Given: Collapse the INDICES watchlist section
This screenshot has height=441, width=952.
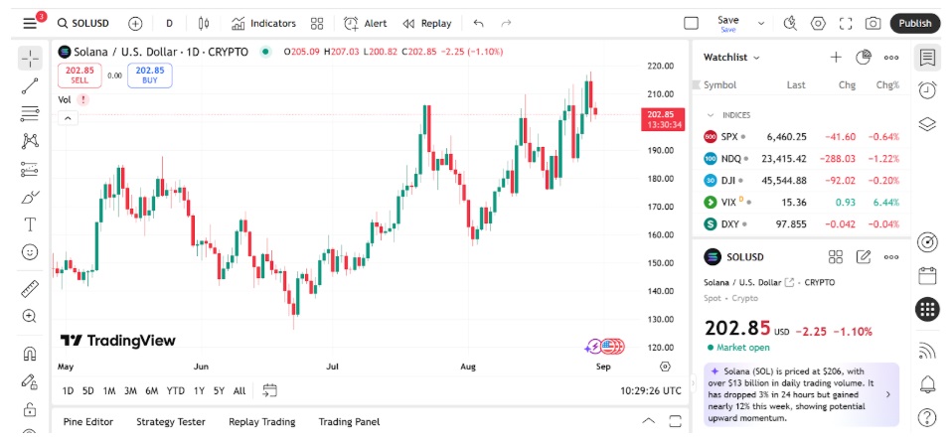Looking at the screenshot, I should point(711,115).
